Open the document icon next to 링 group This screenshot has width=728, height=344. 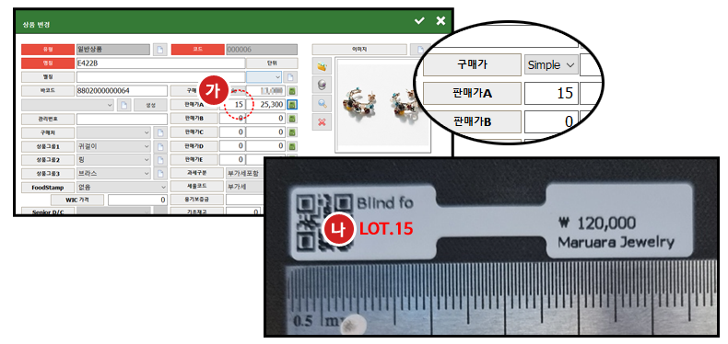click(159, 160)
